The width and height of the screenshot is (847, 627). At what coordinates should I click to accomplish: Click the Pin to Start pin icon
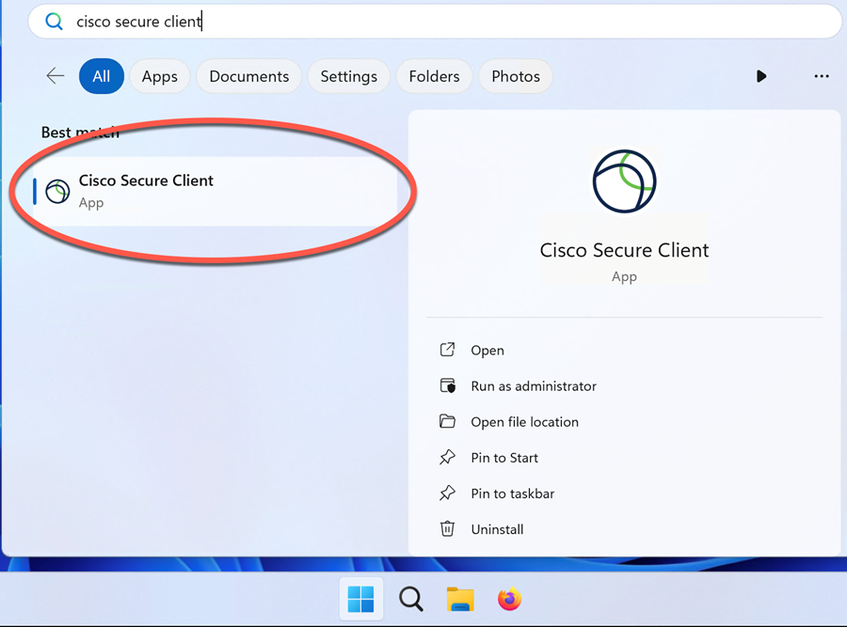[x=447, y=457]
